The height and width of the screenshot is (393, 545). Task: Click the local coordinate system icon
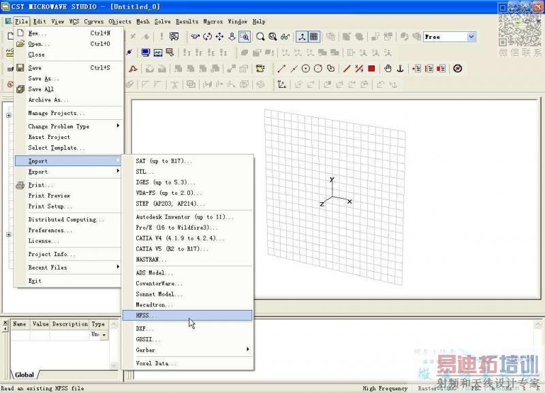[282, 84]
